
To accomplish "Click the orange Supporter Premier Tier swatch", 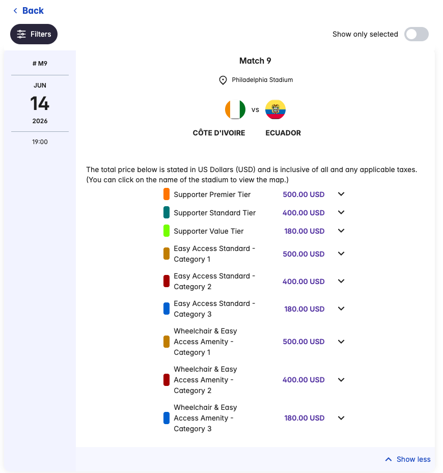I will 167,194.
